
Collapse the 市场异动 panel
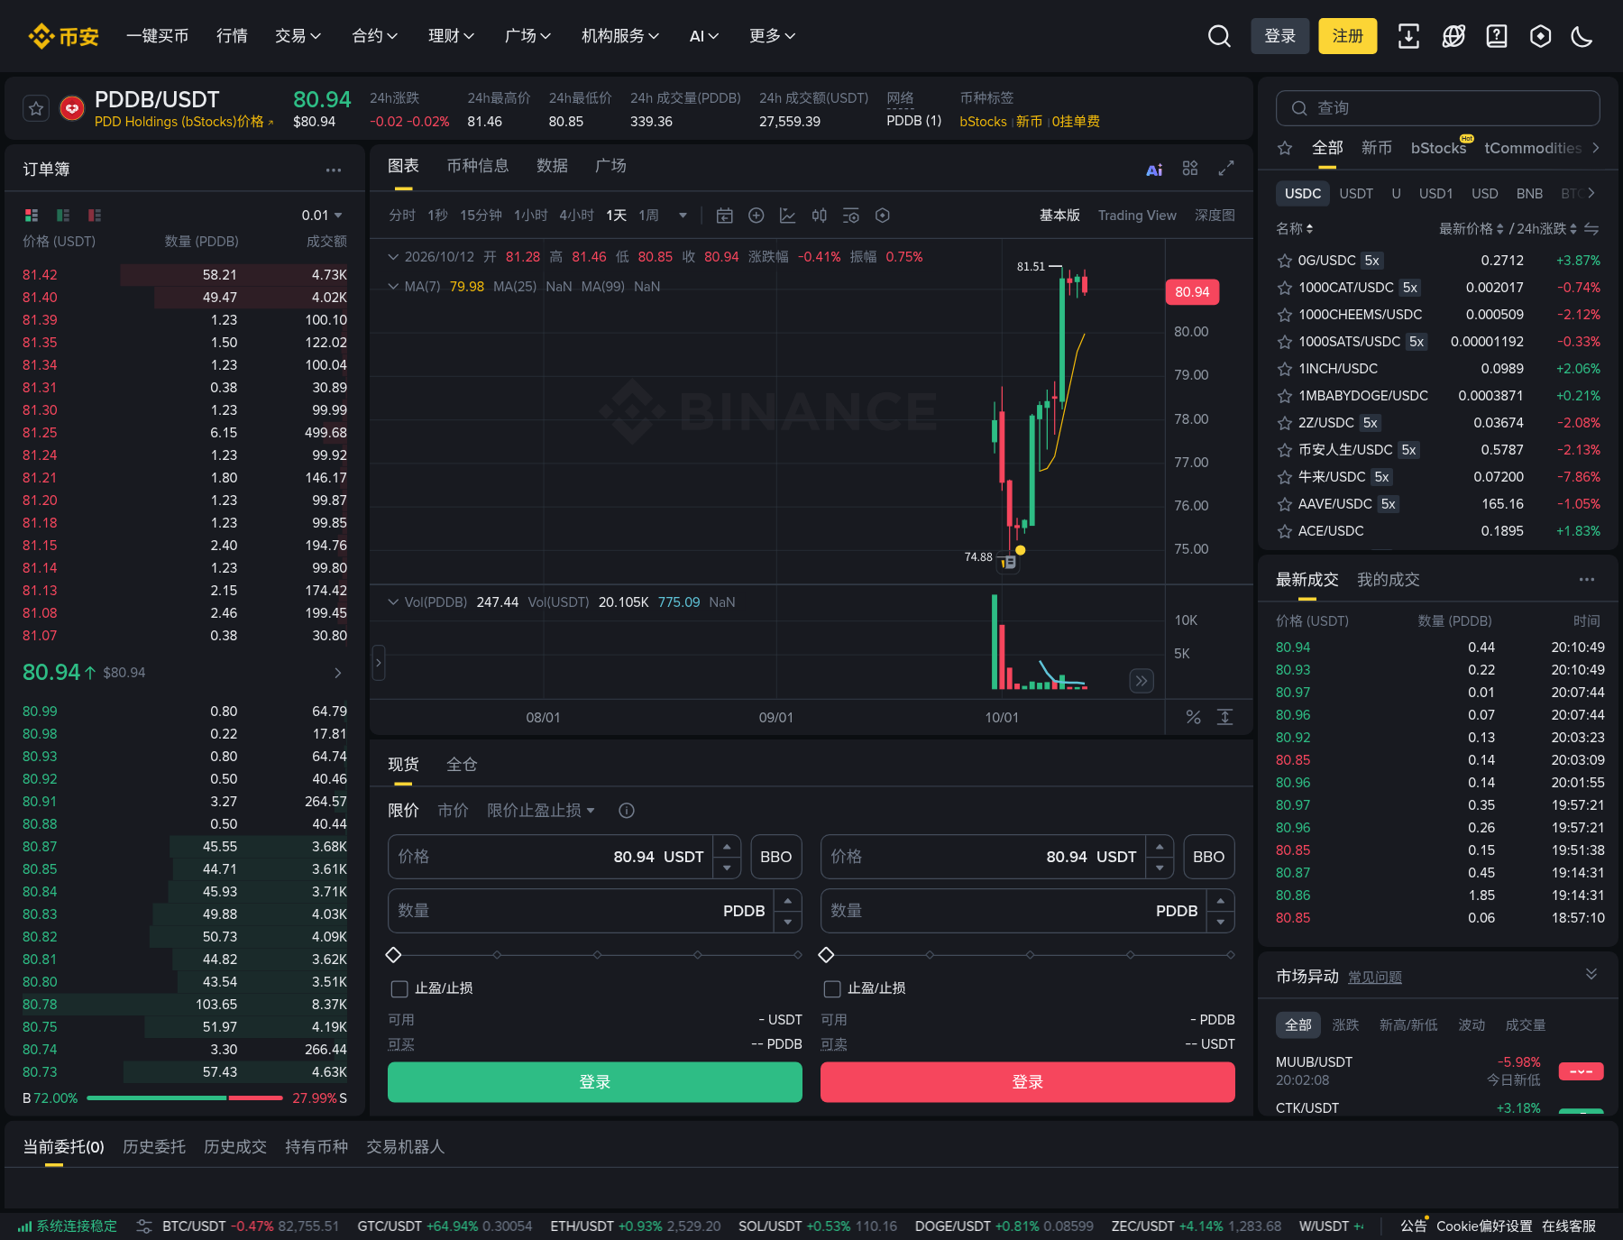click(x=1591, y=974)
